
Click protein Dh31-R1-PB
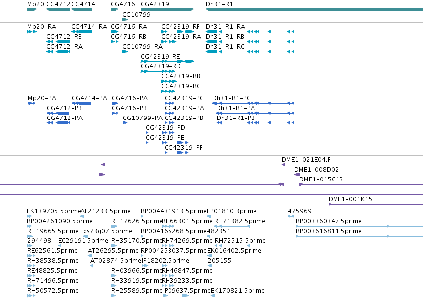236,118
